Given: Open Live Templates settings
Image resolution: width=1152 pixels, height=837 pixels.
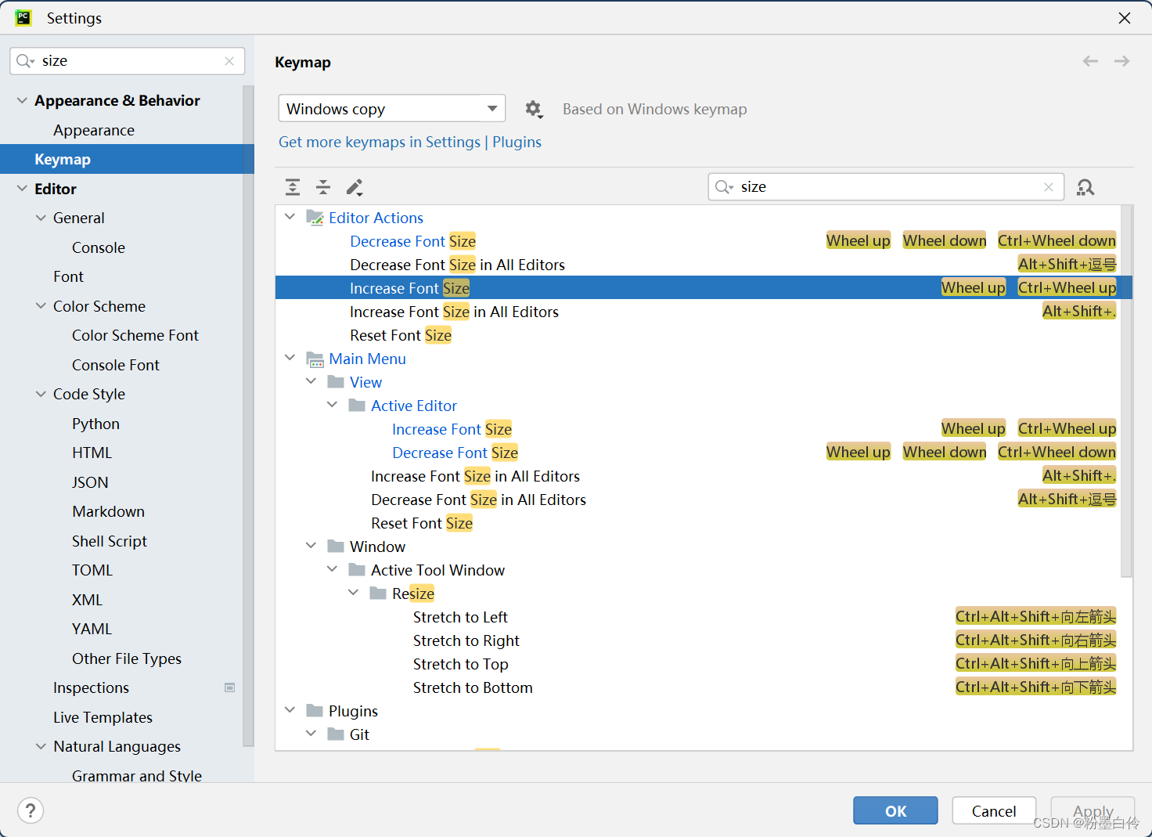Looking at the screenshot, I should [103, 717].
